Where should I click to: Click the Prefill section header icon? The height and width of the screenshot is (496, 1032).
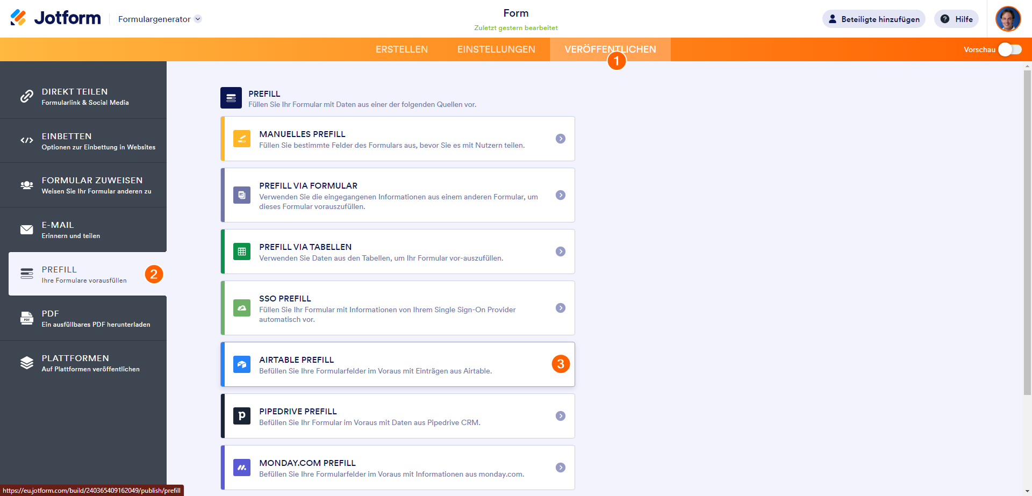(x=231, y=98)
